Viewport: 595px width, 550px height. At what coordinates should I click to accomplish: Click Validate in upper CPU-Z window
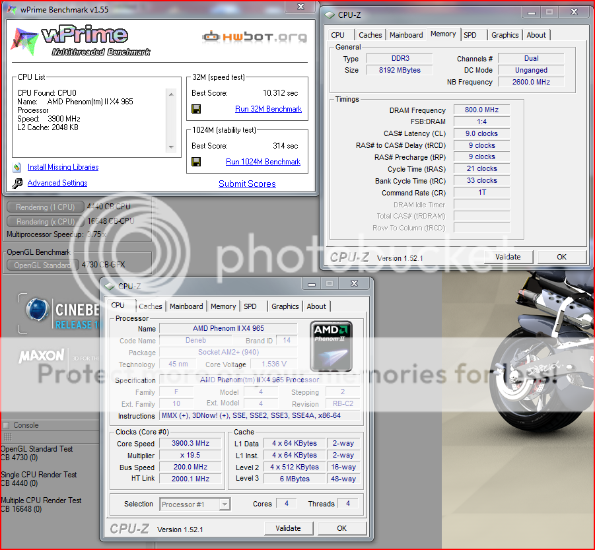coord(508,257)
